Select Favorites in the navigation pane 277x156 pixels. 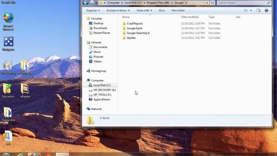[x=97, y=19]
